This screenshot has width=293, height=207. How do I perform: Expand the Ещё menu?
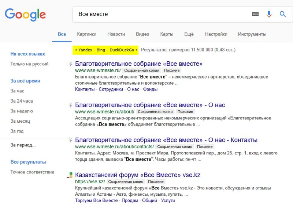(x=189, y=34)
